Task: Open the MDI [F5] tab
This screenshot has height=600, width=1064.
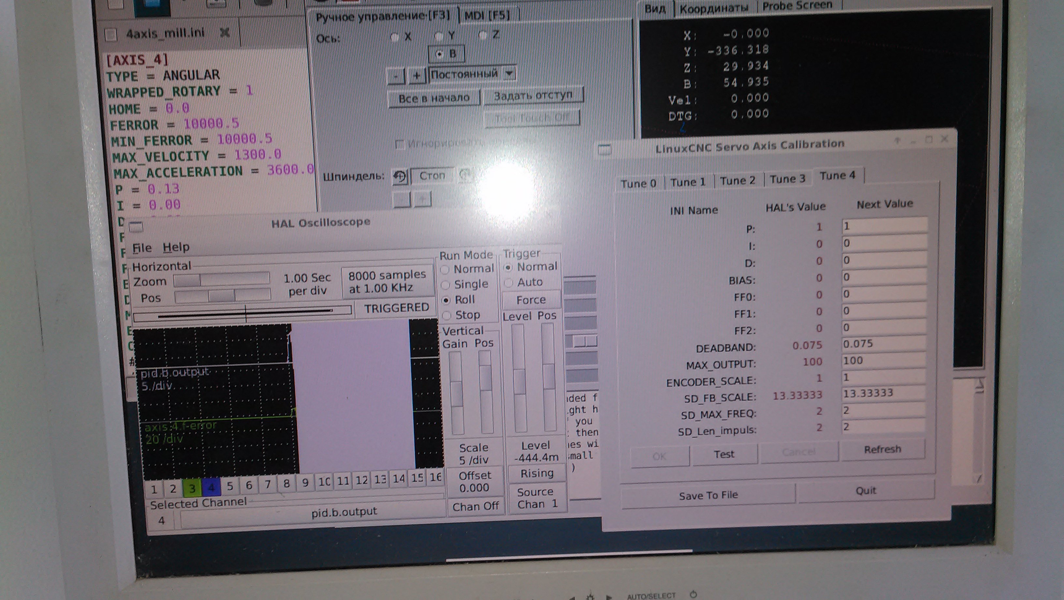Action: [x=487, y=16]
